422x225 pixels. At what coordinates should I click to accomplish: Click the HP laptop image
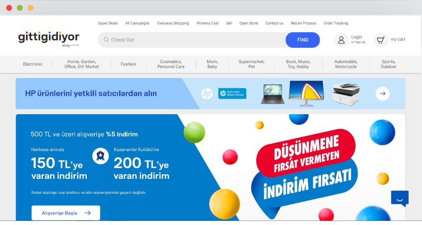pyautogui.click(x=272, y=94)
